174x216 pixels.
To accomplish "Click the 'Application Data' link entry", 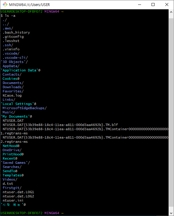I will 20,70.
